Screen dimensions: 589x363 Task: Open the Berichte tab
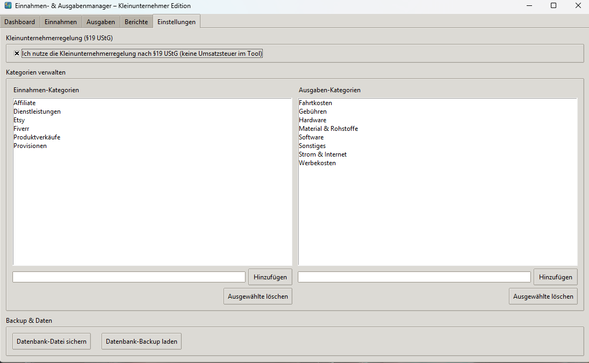136,22
